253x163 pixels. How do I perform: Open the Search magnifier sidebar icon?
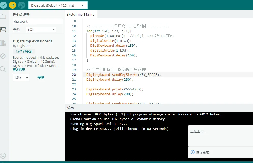3,69
